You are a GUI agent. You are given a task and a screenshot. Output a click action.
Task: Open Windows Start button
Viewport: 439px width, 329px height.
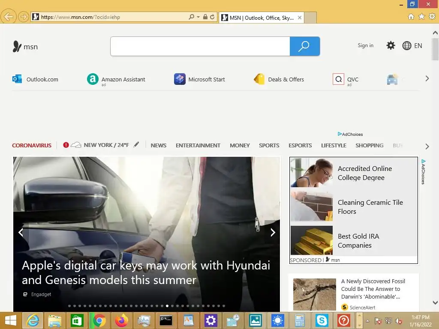tap(11, 320)
